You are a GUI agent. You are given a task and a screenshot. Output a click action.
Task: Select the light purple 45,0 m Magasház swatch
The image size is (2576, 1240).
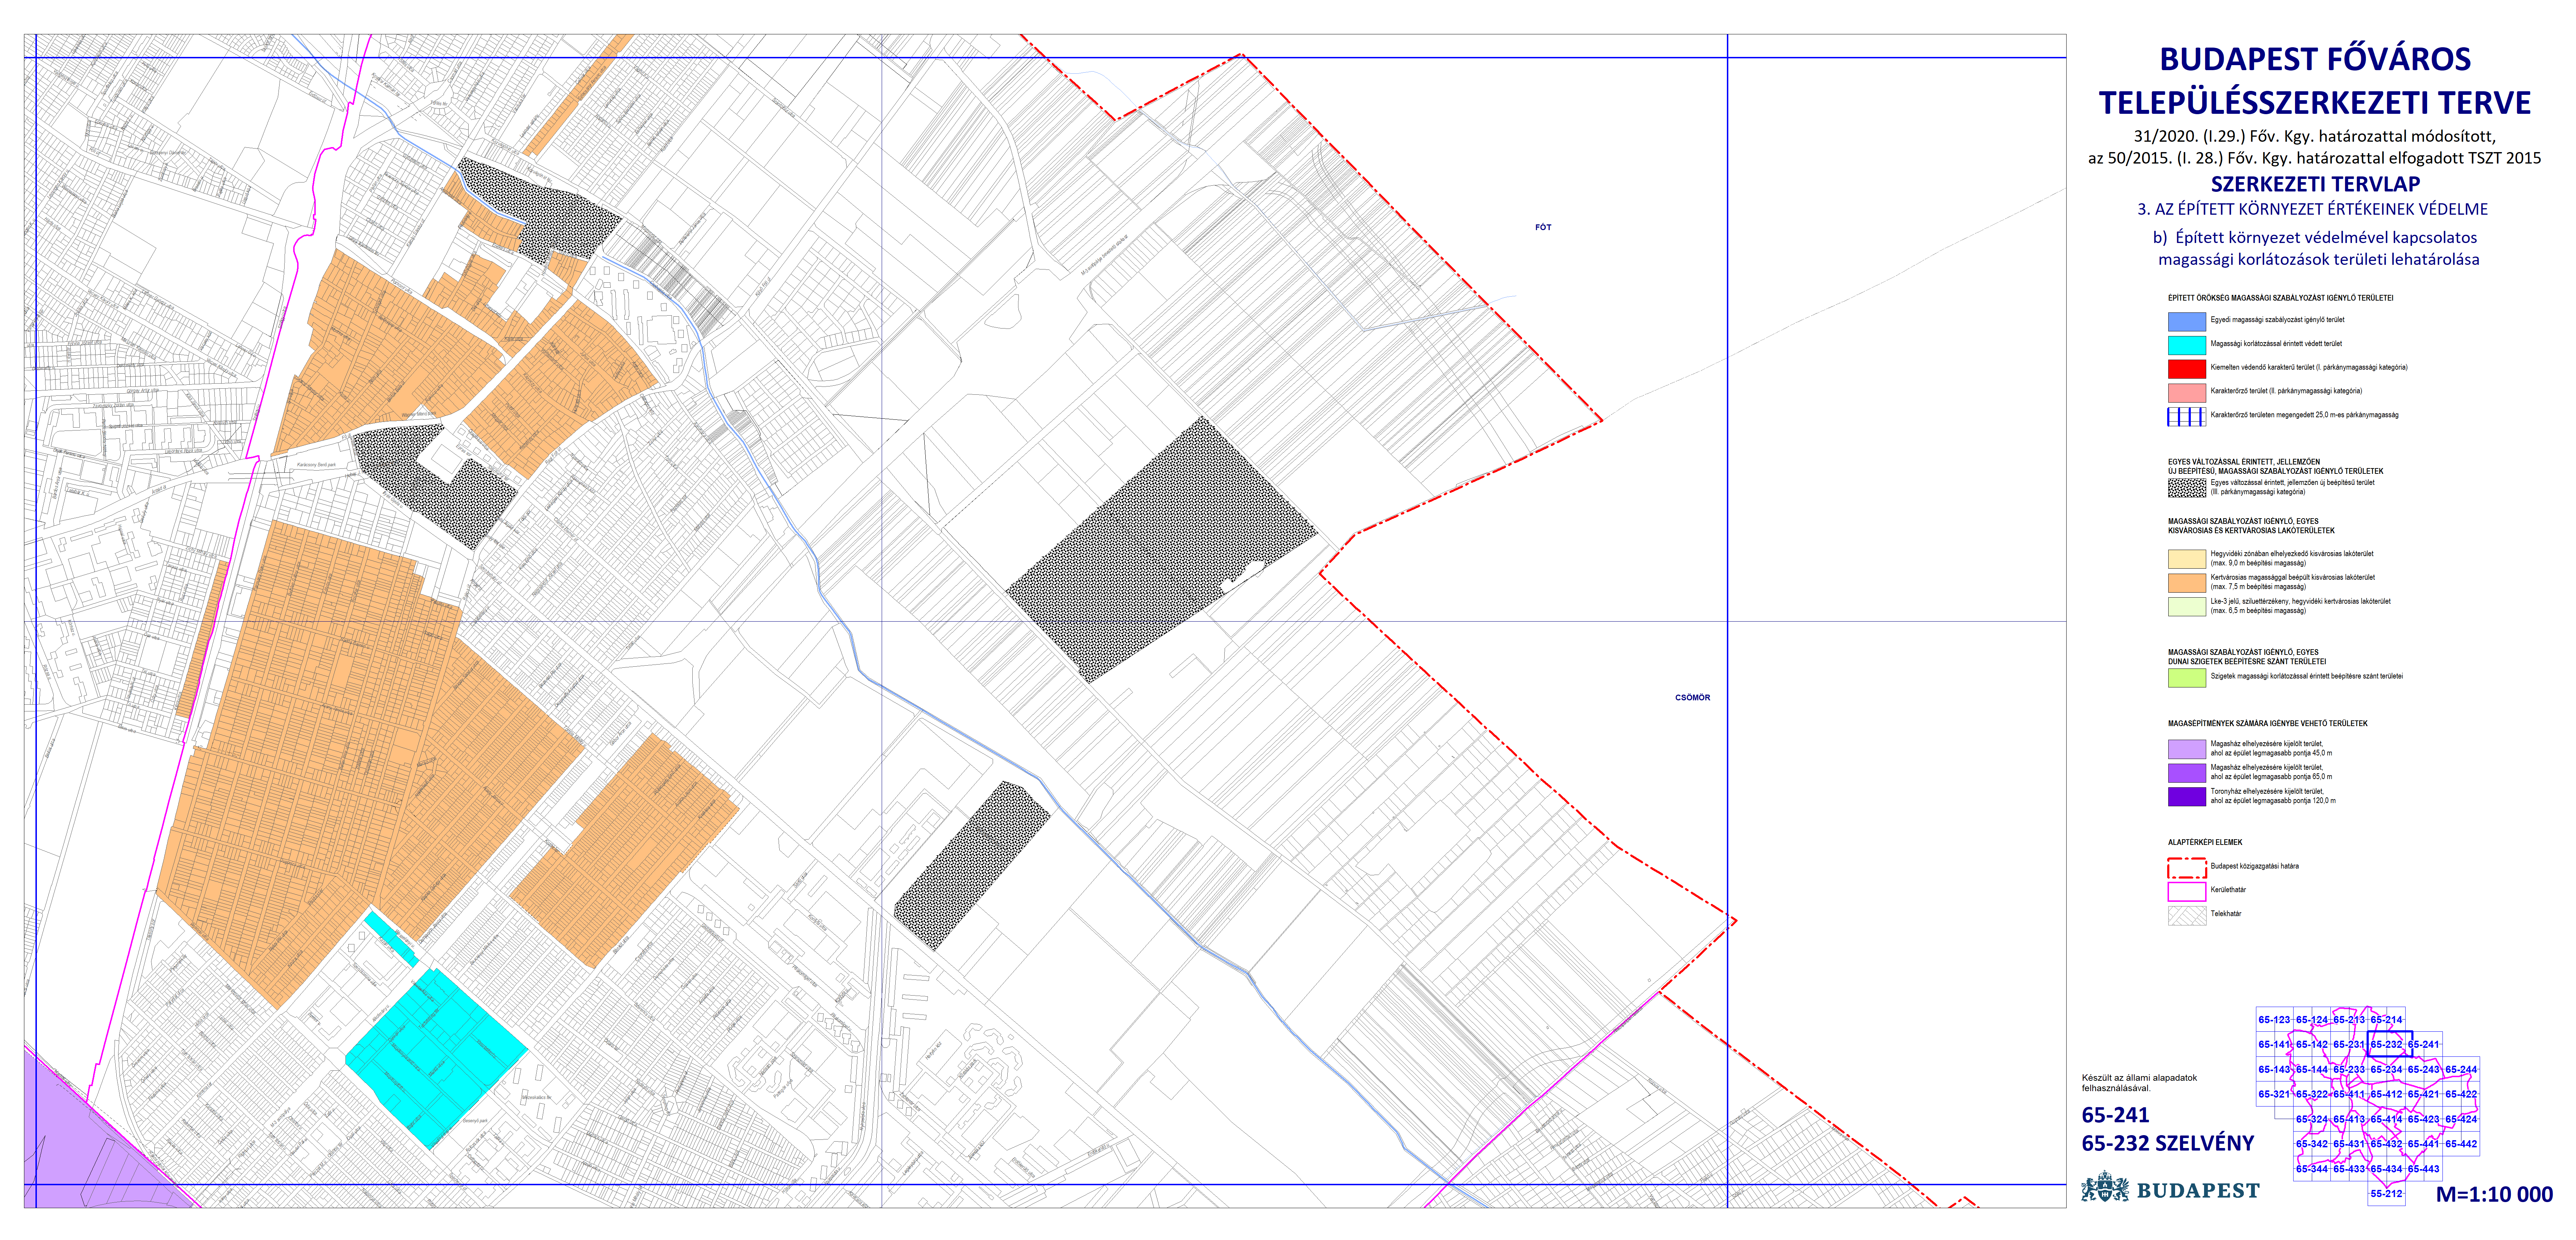(x=2186, y=749)
